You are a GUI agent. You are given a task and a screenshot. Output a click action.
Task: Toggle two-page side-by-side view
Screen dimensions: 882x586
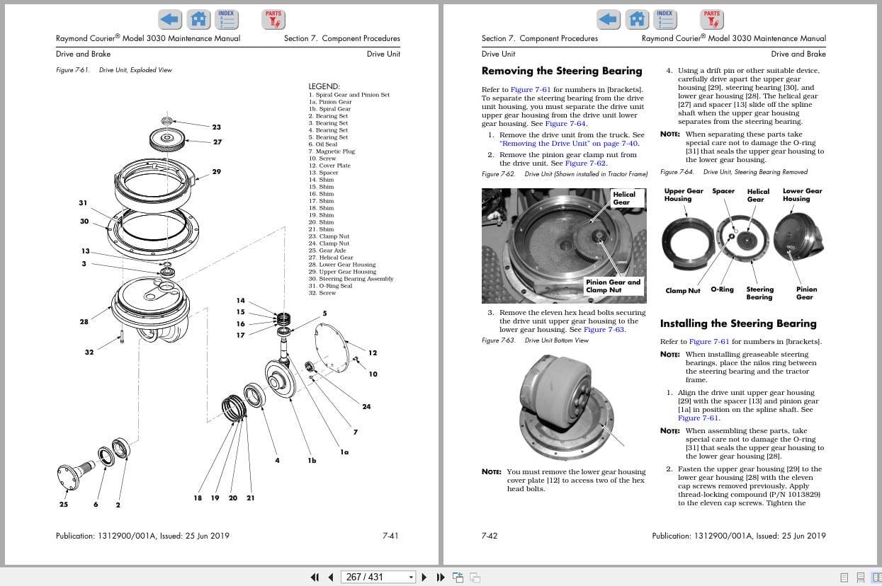874,577
